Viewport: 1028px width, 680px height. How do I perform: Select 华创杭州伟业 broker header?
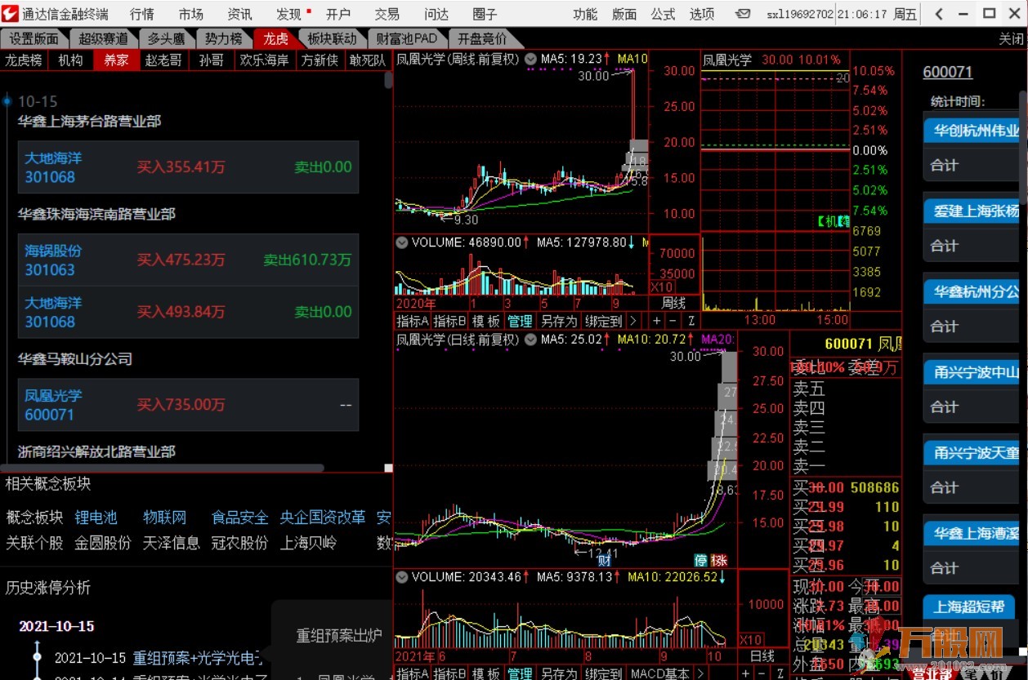[972, 131]
